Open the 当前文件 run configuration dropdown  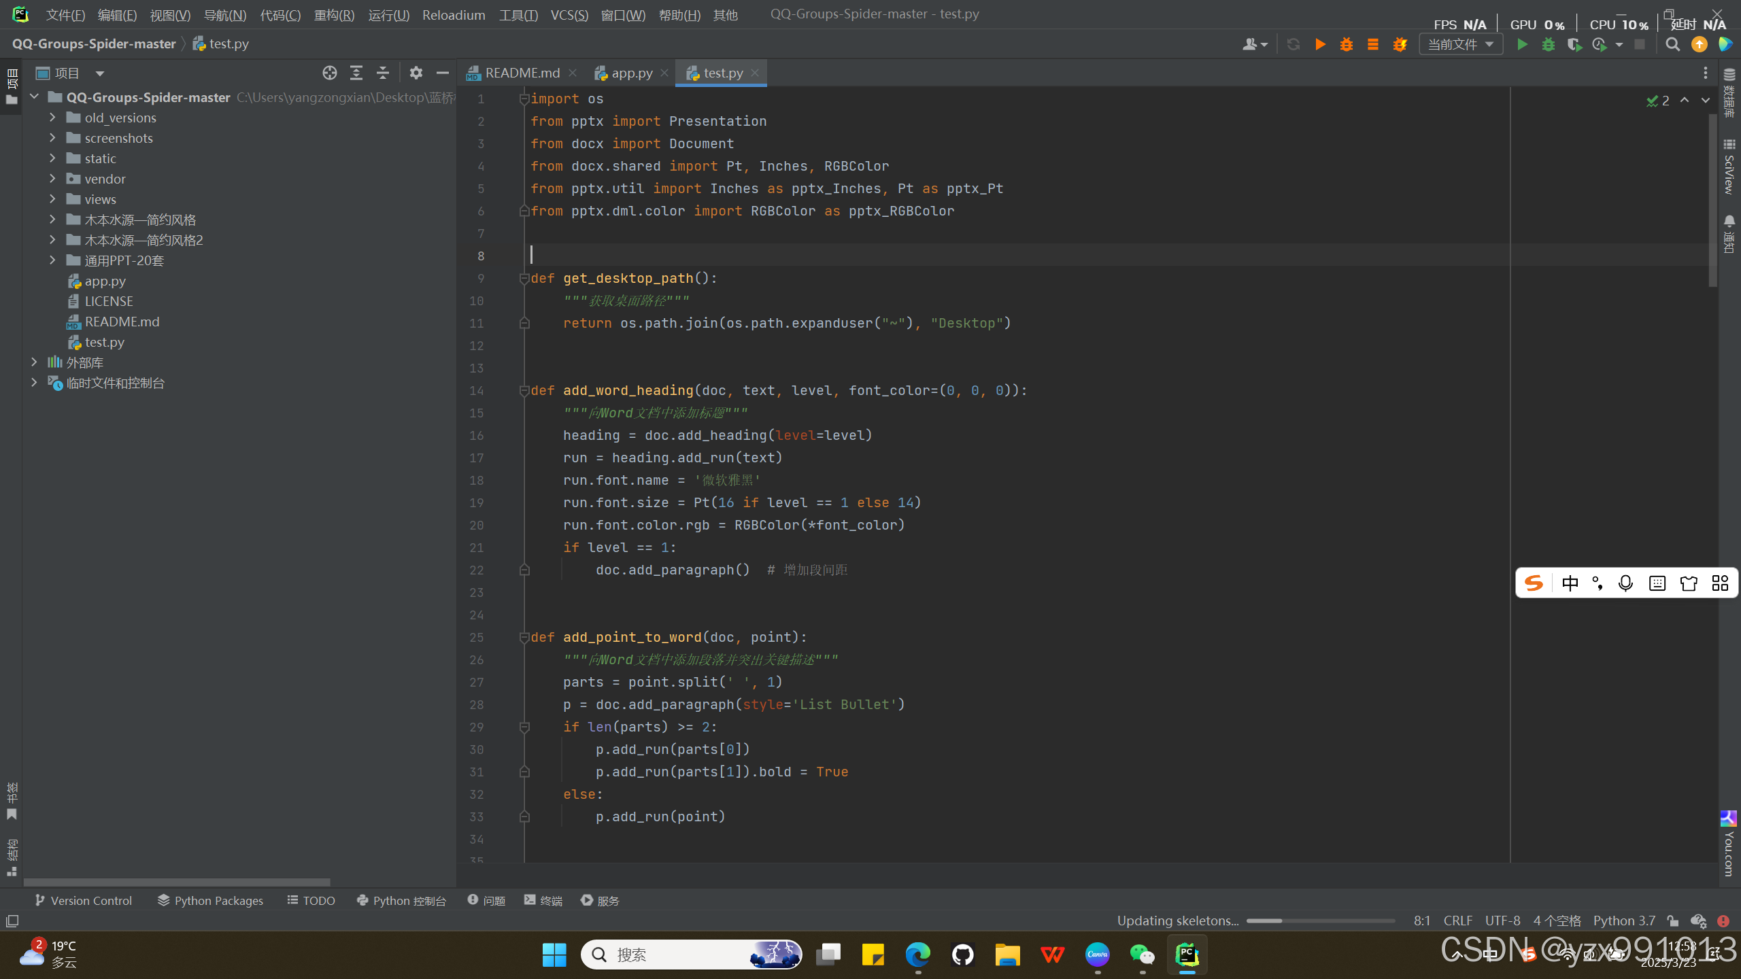[1460, 44]
